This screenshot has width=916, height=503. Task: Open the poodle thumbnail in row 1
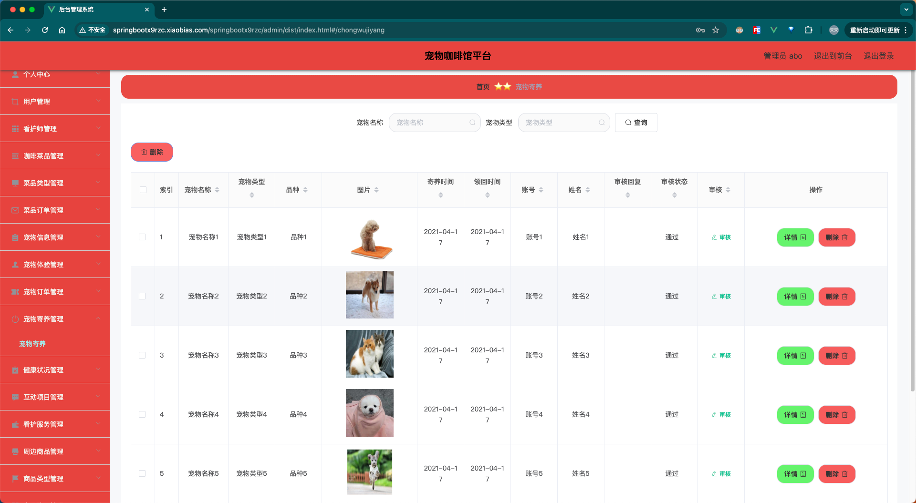click(370, 237)
